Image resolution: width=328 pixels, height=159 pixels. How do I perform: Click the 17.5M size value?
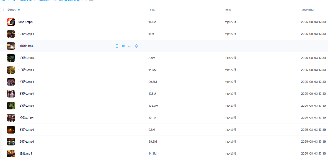coord(152,94)
